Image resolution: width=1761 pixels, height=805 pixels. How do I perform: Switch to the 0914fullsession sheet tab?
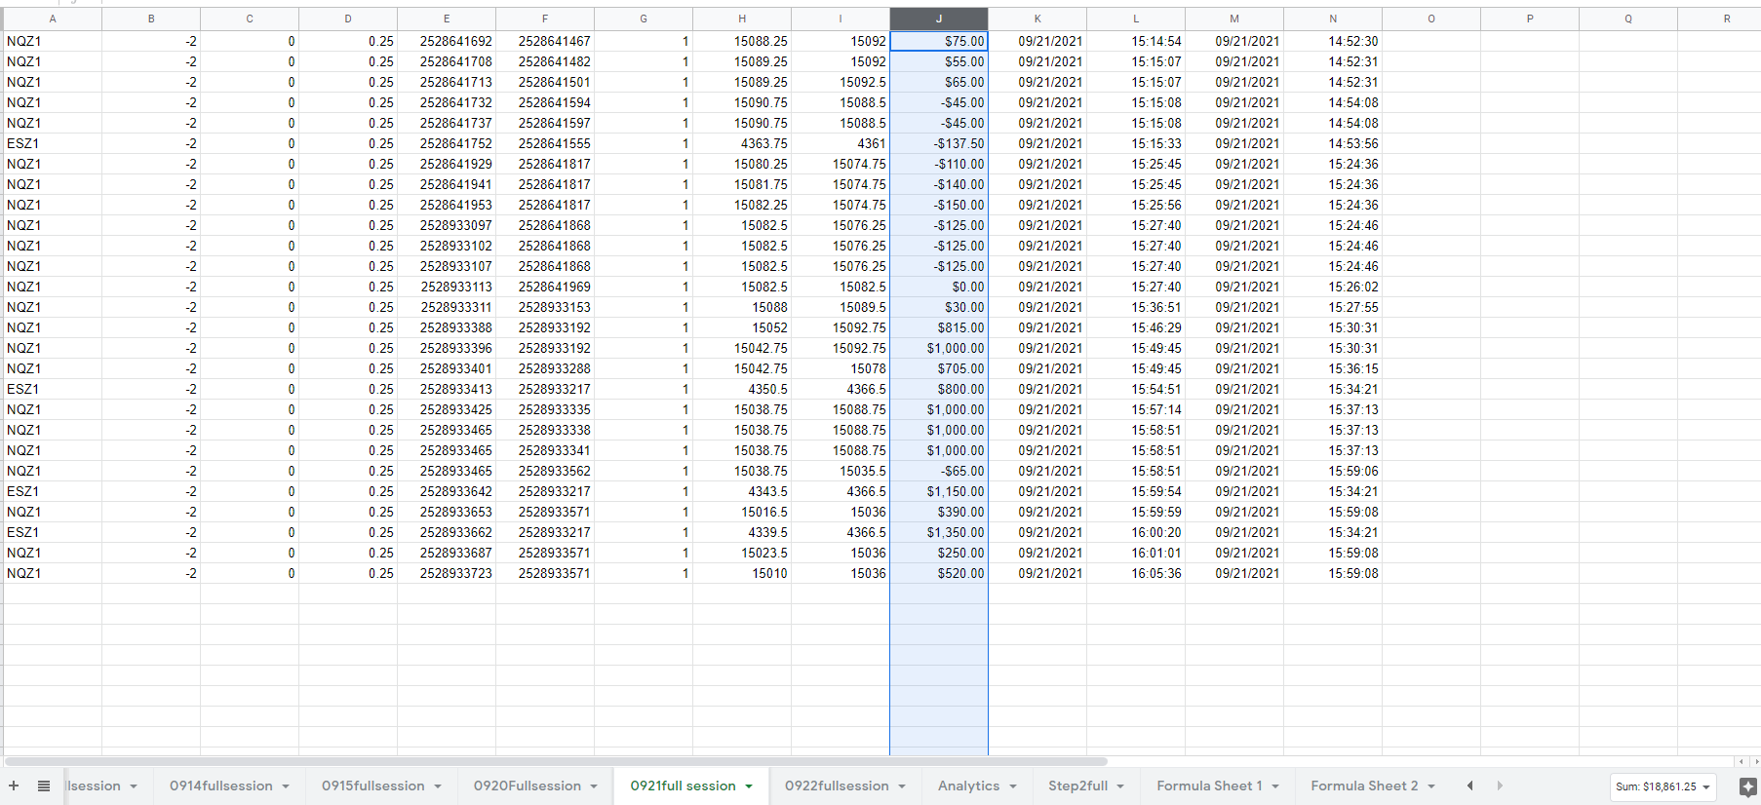221,786
